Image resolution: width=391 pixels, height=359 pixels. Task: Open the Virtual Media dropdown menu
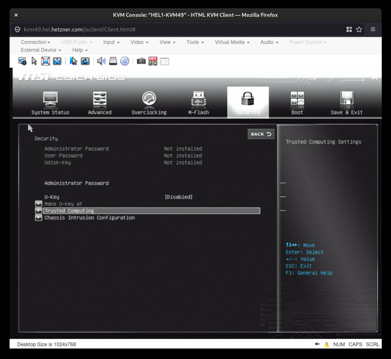coord(232,42)
